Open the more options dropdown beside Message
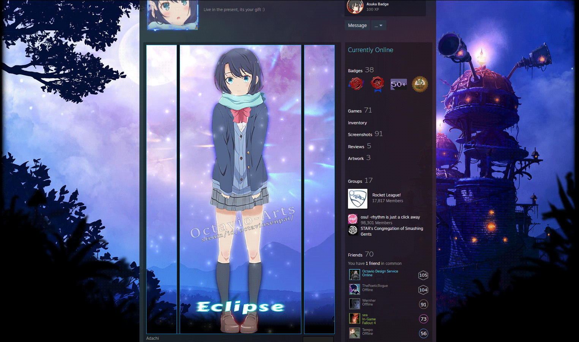Screen dimensions: 579x342 379,25
